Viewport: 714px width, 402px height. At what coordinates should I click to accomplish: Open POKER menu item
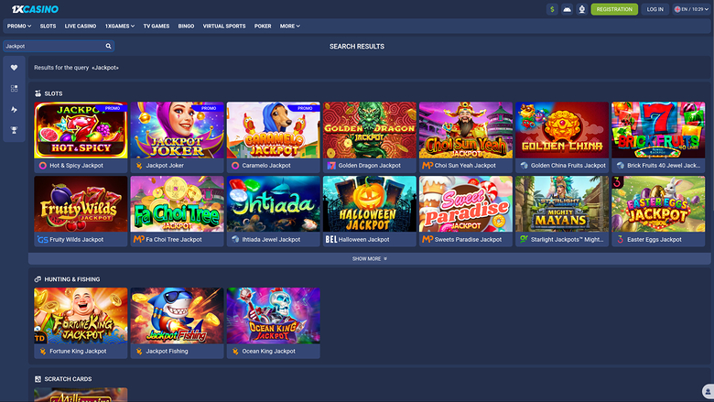(x=263, y=27)
